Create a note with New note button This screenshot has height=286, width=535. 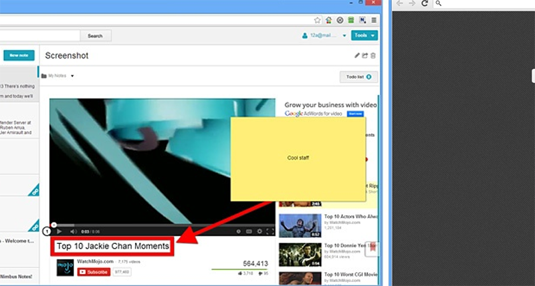tap(19, 55)
